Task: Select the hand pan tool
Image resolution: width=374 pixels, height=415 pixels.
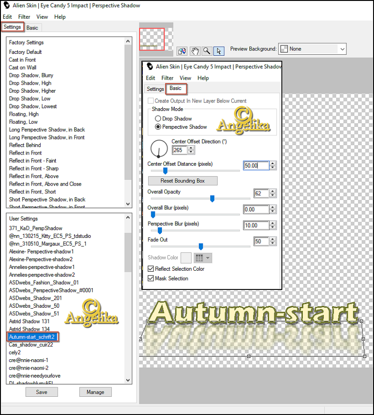Action: (195, 51)
